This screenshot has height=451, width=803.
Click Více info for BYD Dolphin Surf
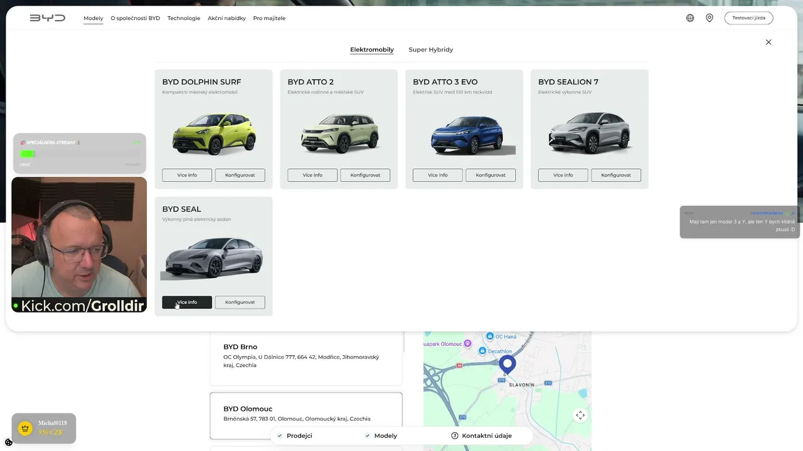point(187,175)
